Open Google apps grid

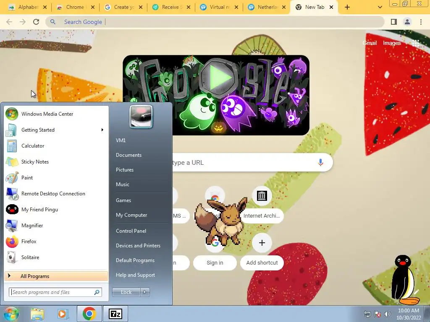click(415, 43)
